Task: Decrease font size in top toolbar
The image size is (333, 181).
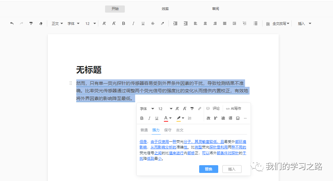Action: (x=114, y=24)
